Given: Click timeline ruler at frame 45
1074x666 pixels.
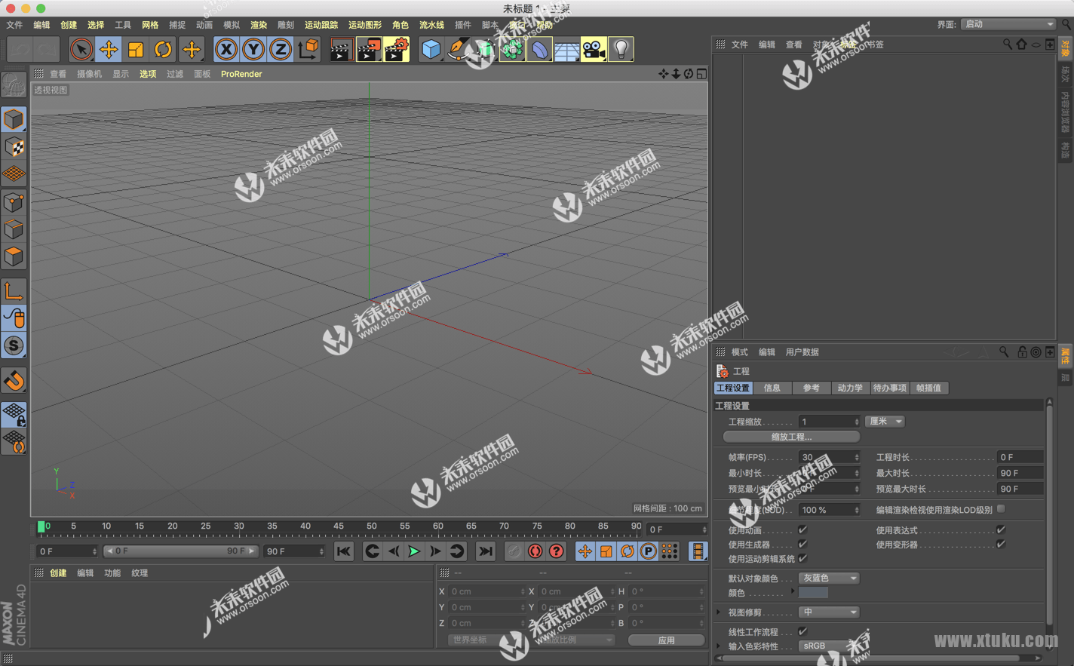Looking at the screenshot, I should (x=338, y=527).
